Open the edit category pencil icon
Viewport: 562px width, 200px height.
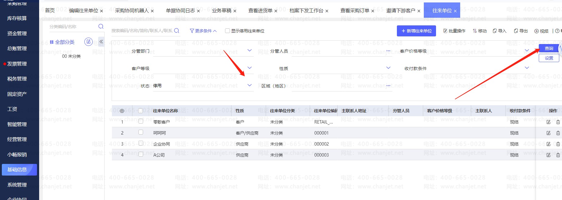(x=88, y=42)
